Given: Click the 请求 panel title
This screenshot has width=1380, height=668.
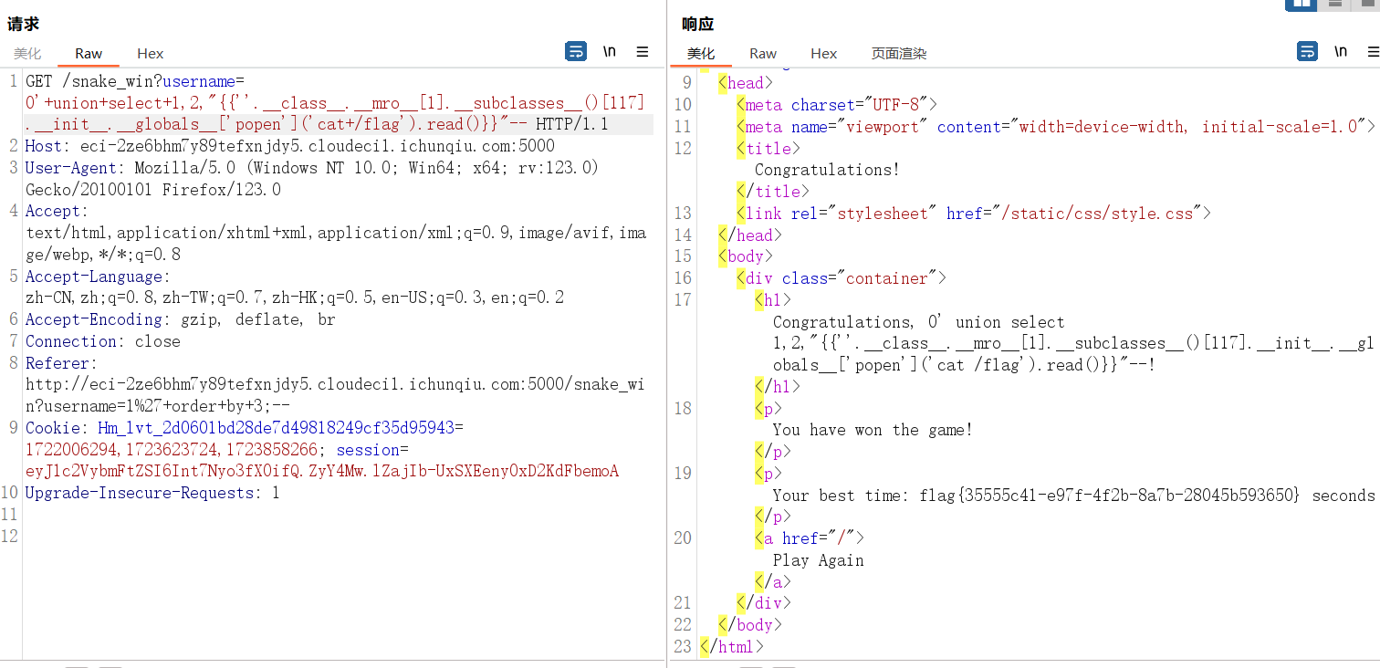Looking at the screenshot, I should point(24,24).
